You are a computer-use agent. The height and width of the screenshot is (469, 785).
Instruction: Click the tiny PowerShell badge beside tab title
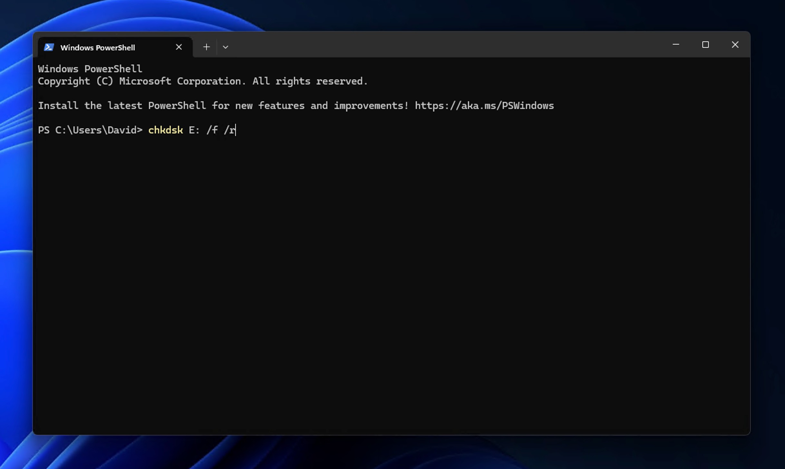pyautogui.click(x=49, y=47)
